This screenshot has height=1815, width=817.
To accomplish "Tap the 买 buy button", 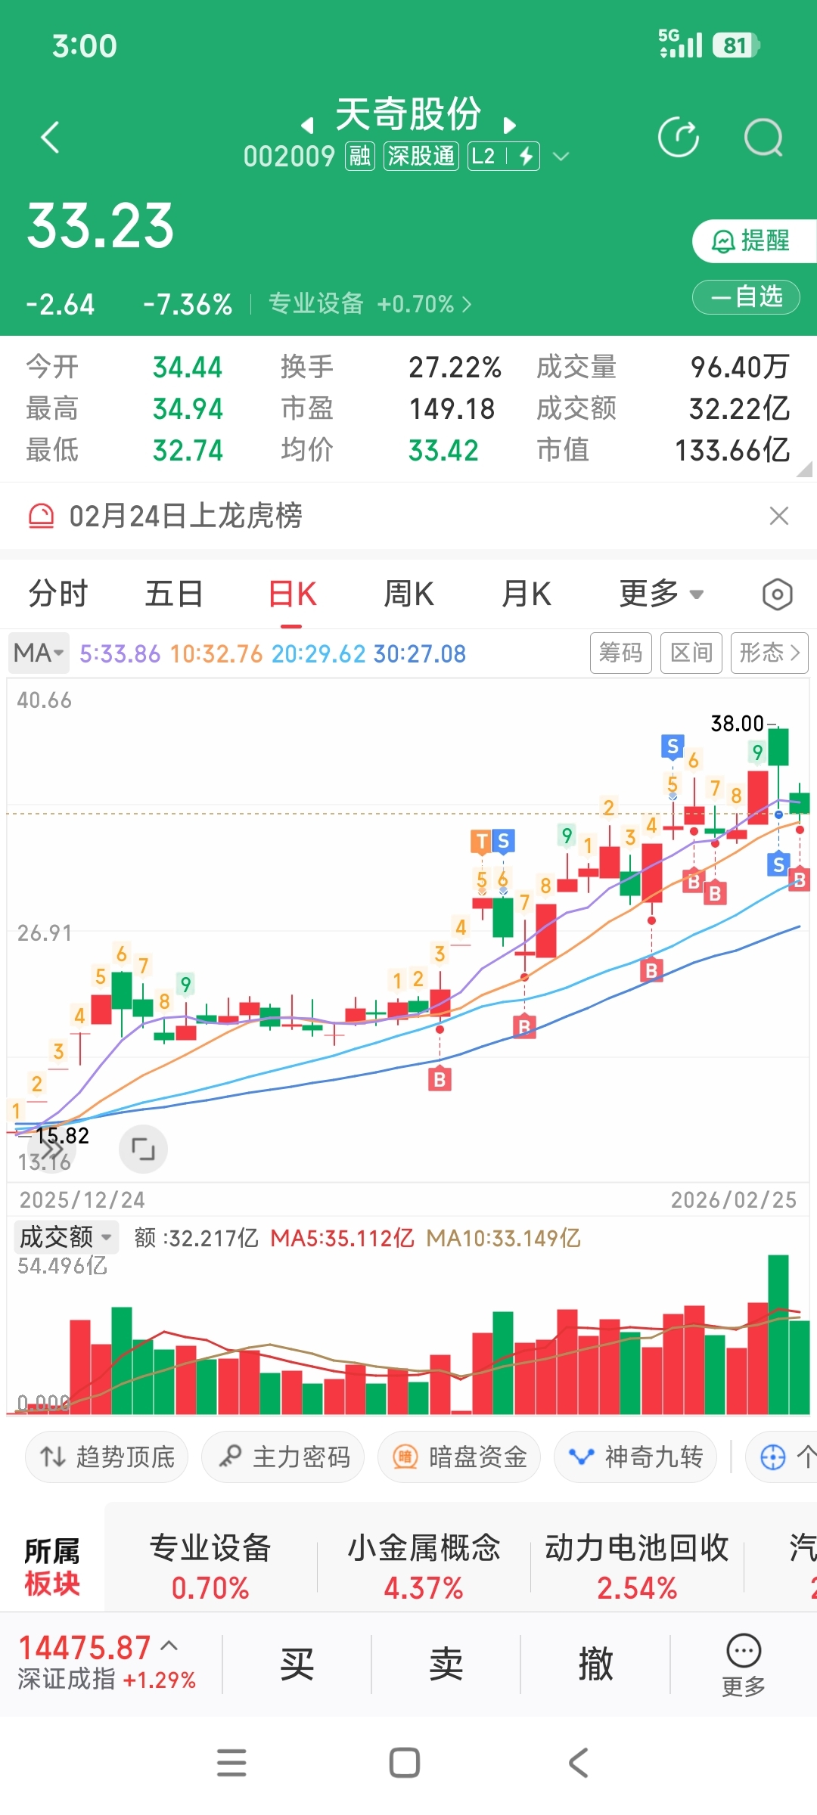I will click(x=297, y=1664).
